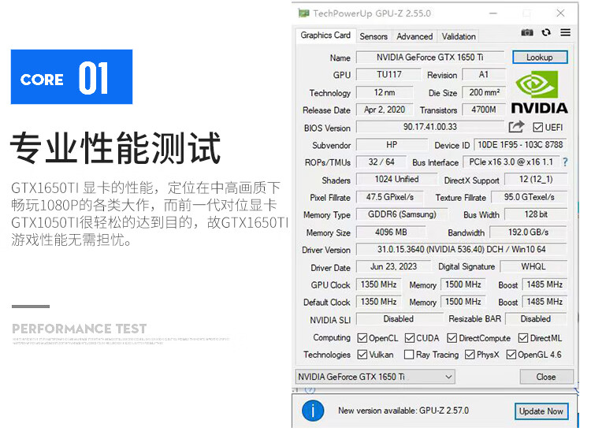Click the Name field NVIDIA GeForce GTX 1650 Ti
Screen dimensions: 591x446
coord(430,58)
